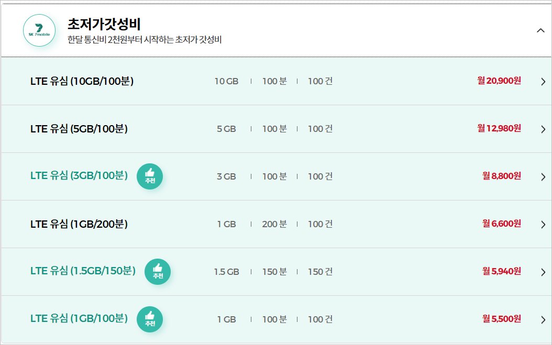This screenshot has height=345, width=552.
Task: Open LTE 유심 (1GB/200분) plan title
Action: tap(79, 224)
